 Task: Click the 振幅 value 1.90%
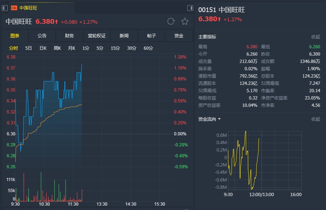coord(314,69)
